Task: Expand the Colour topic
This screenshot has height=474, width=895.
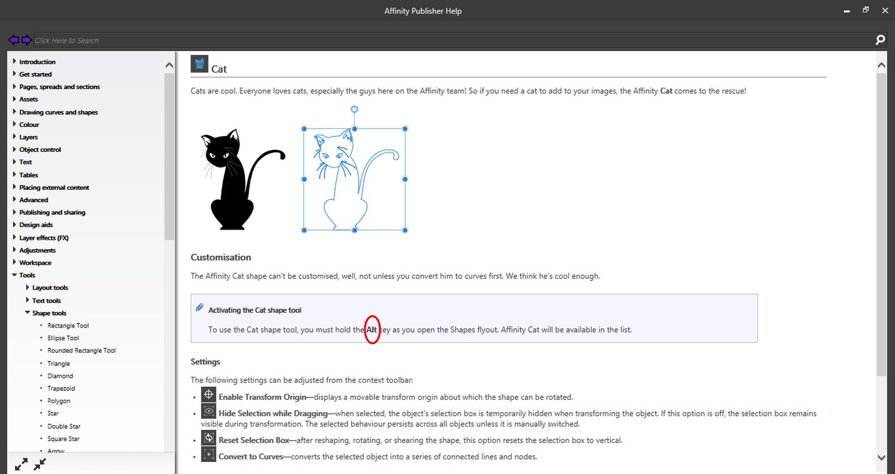Action: 14,124
